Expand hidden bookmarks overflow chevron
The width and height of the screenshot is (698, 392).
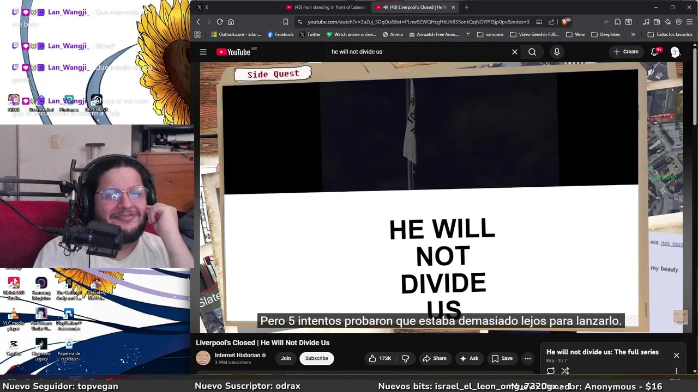[633, 34]
